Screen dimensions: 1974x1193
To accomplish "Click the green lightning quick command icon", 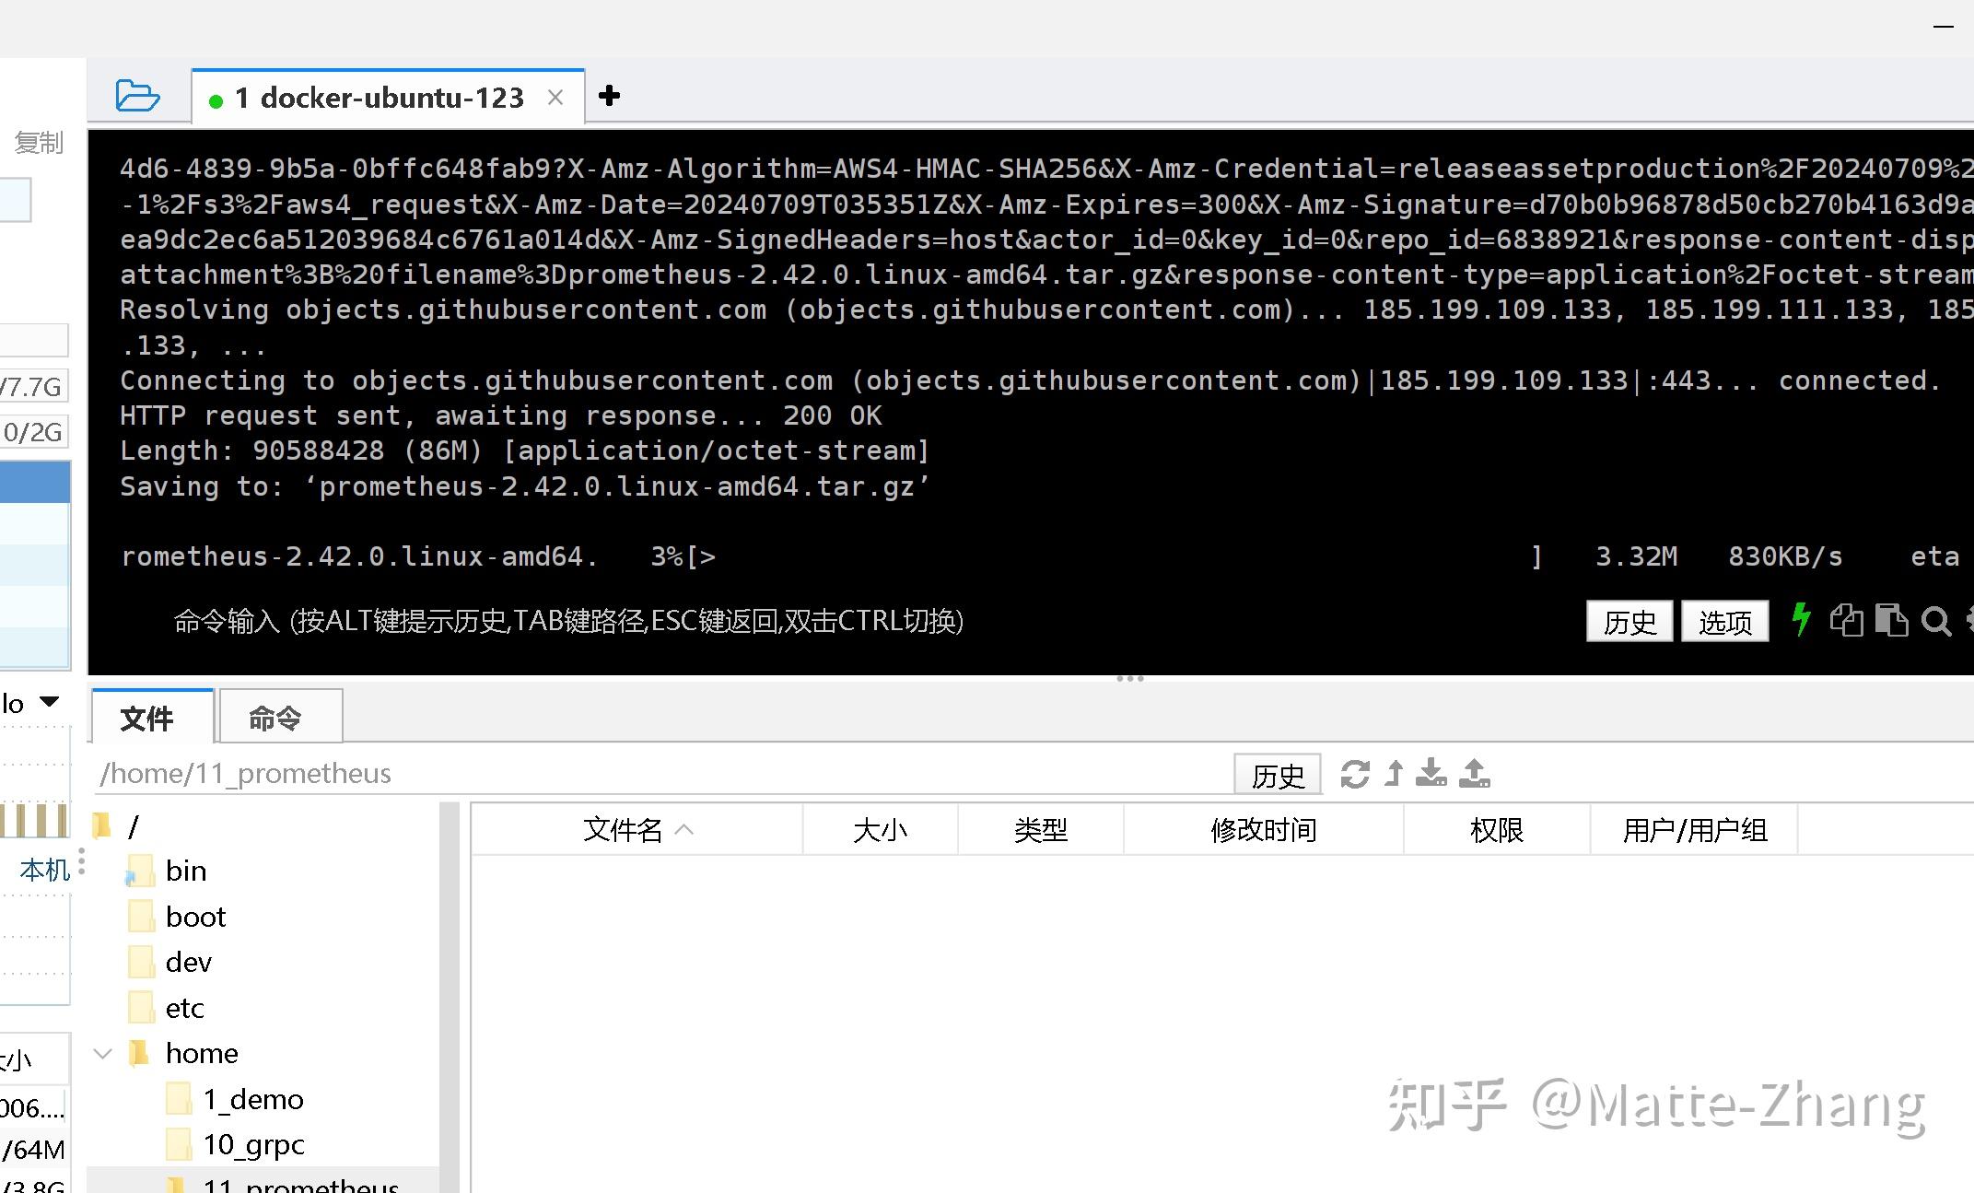I will pyautogui.click(x=1801, y=620).
